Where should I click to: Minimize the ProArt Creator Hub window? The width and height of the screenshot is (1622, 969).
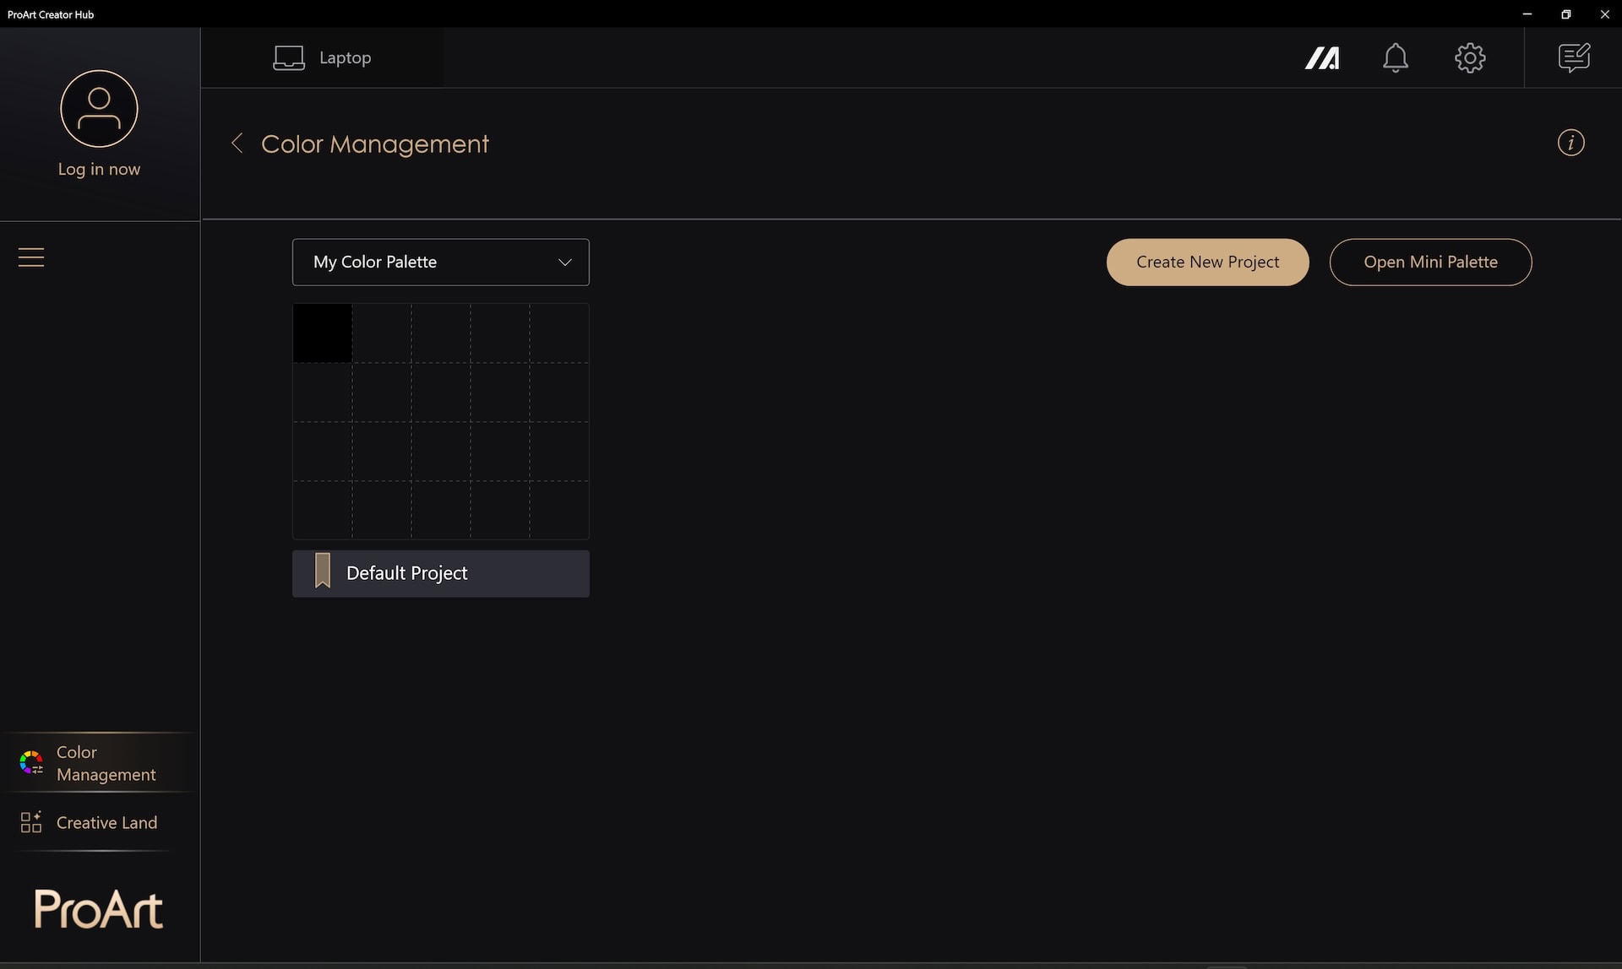1527,14
